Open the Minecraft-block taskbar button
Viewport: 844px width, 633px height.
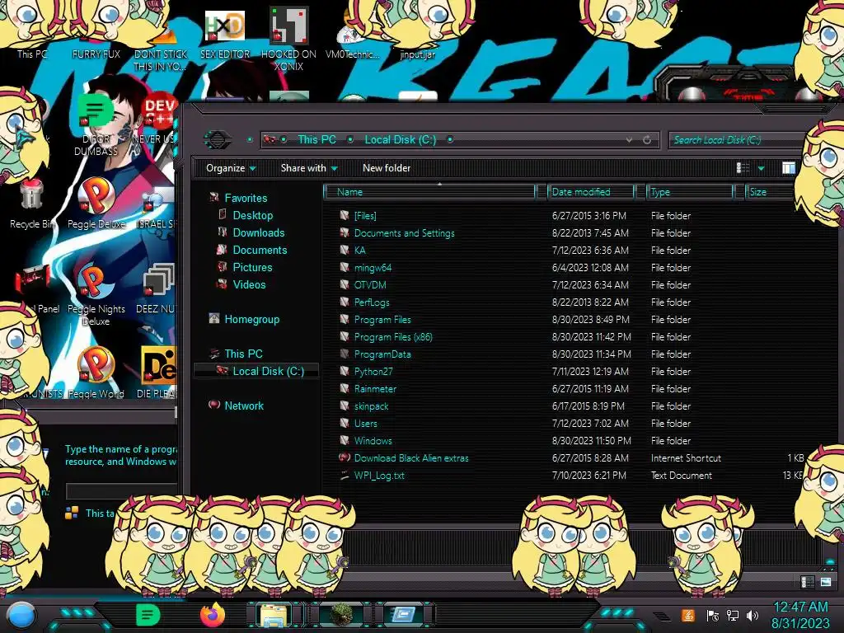click(341, 615)
